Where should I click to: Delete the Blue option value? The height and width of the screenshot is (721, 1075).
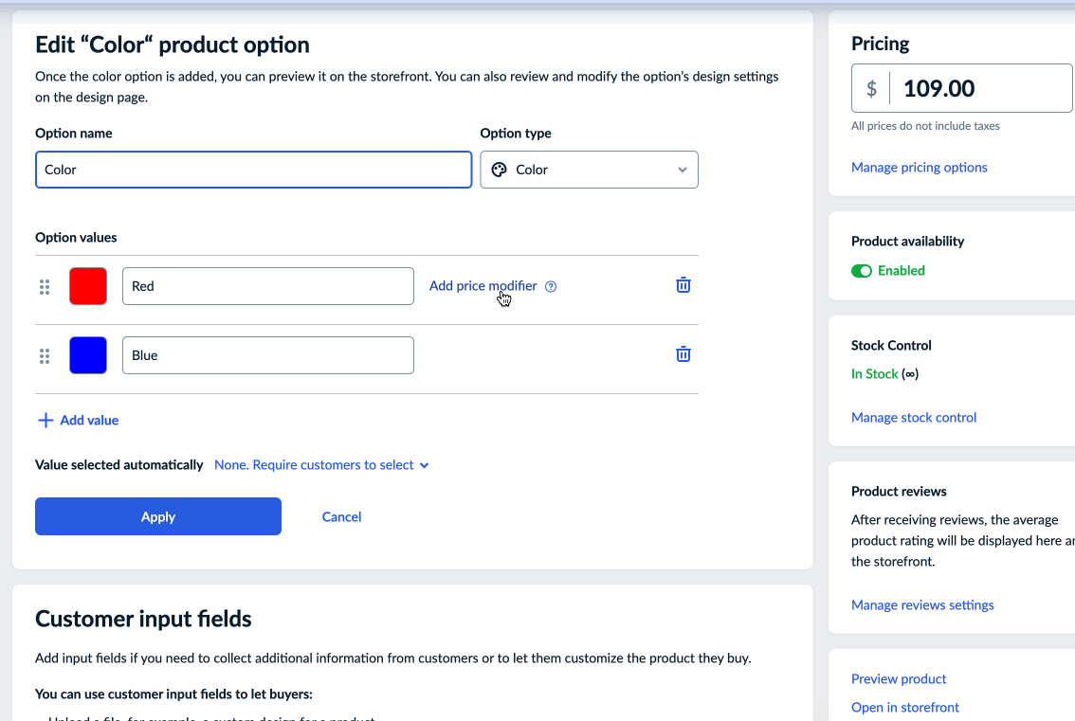683,354
